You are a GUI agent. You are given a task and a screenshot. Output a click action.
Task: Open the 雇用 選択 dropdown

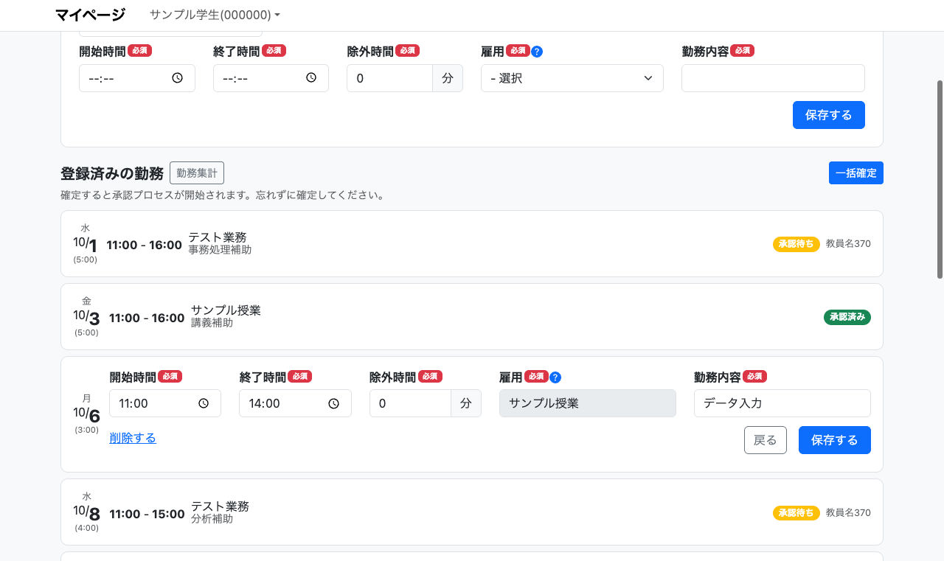tap(572, 78)
